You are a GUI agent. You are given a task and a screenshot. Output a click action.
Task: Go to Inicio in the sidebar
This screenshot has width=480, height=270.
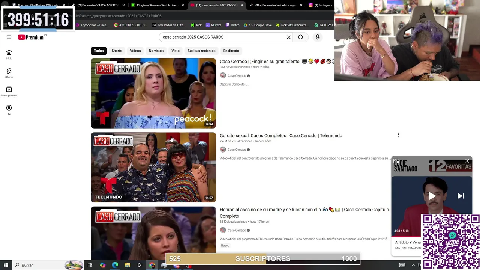[x=9, y=55]
